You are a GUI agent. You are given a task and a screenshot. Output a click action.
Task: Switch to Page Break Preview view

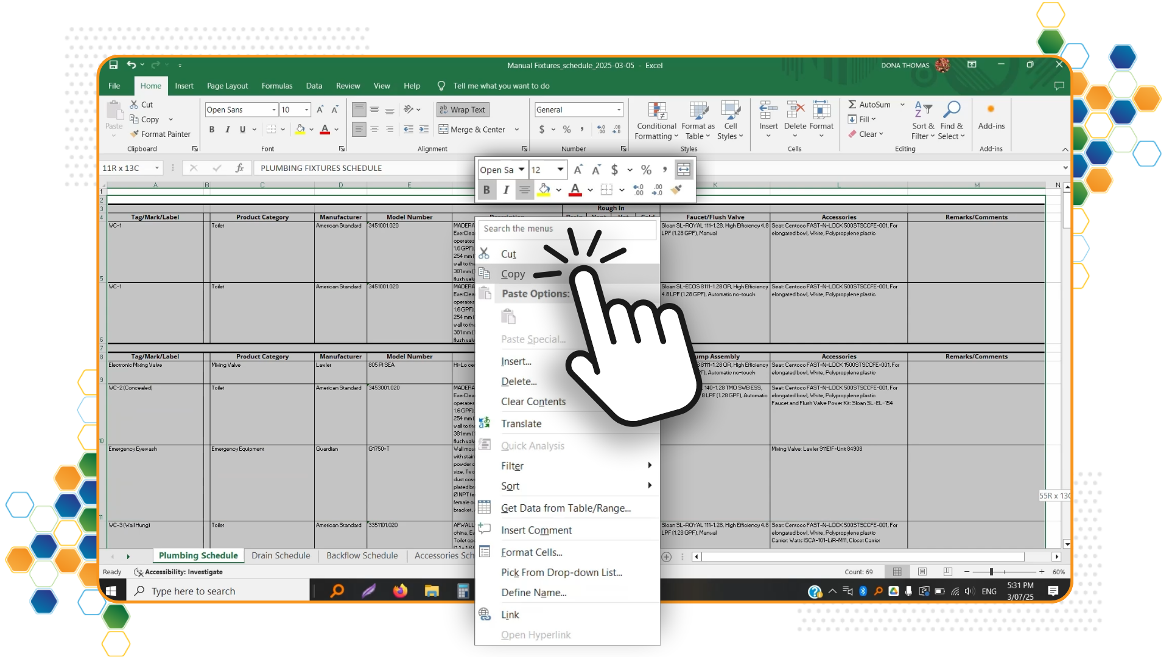pyautogui.click(x=947, y=572)
